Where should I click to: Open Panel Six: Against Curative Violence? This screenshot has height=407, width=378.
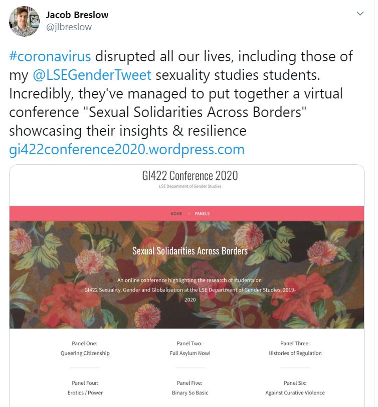pos(295,387)
